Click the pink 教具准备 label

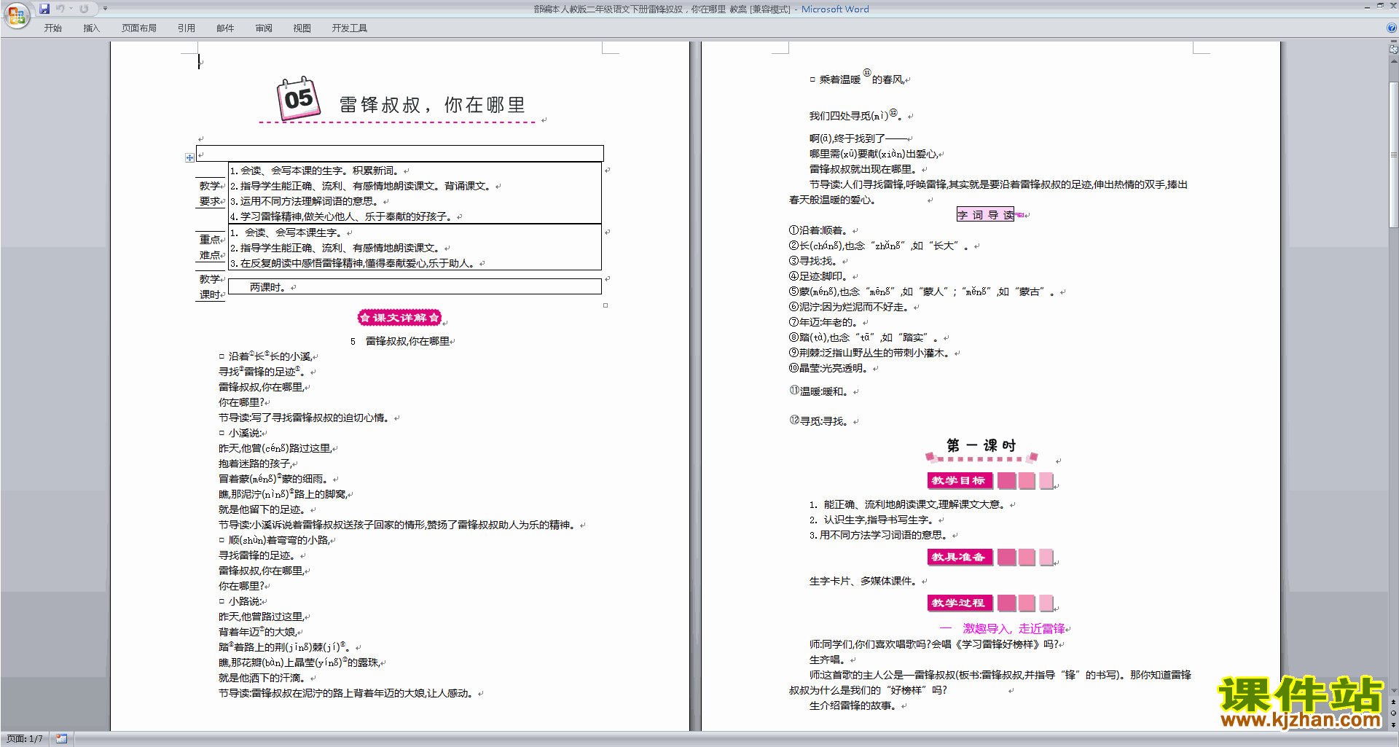pyautogui.click(x=959, y=557)
